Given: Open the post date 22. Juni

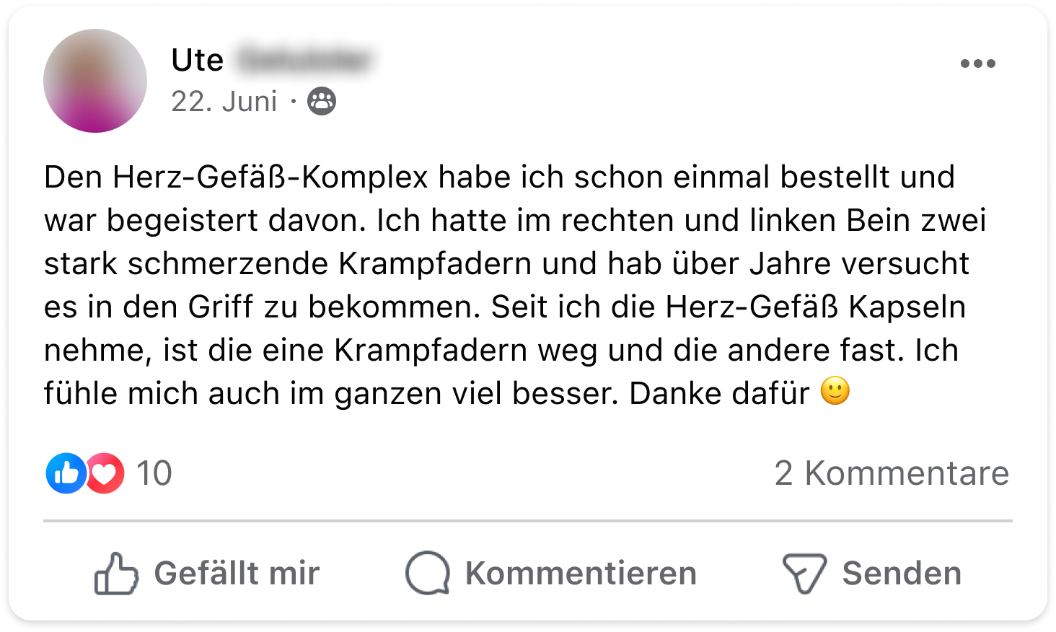Looking at the screenshot, I should click(x=224, y=102).
